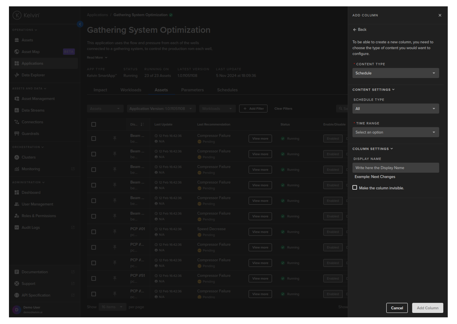This screenshot has height=324, width=457.
Task: Collapse the sidebar with the arrow button
Action: pyautogui.click(x=80, y=24)
